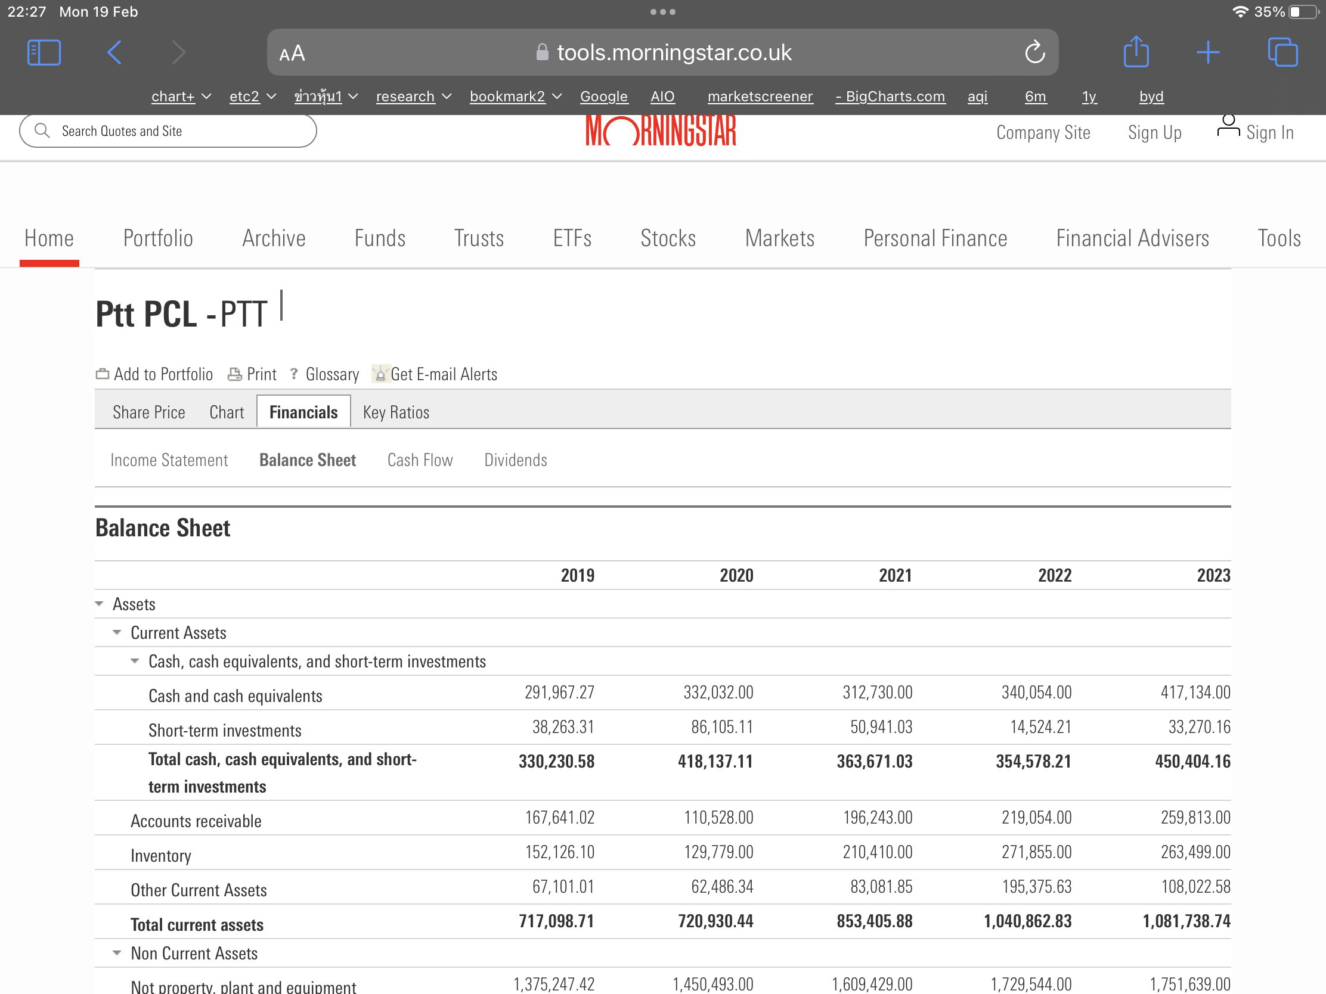Open the AIO bookmark
The height and width of the screenshot is (994, 1326).
(x=662, y=97)
